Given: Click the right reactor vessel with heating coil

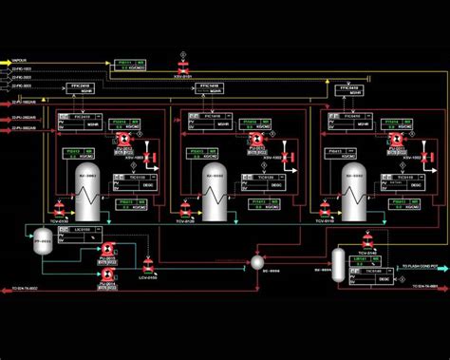Looking at the screenshot, I should [354, 192].
